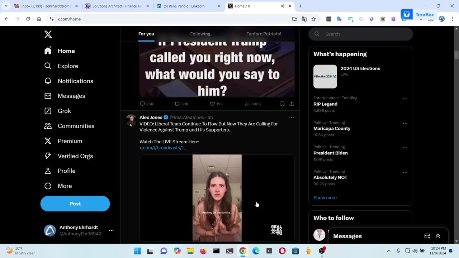459x258 pixels.
Task: Open more options for President Biden trend
Action: pyautogui.click(x=405, y=148)
